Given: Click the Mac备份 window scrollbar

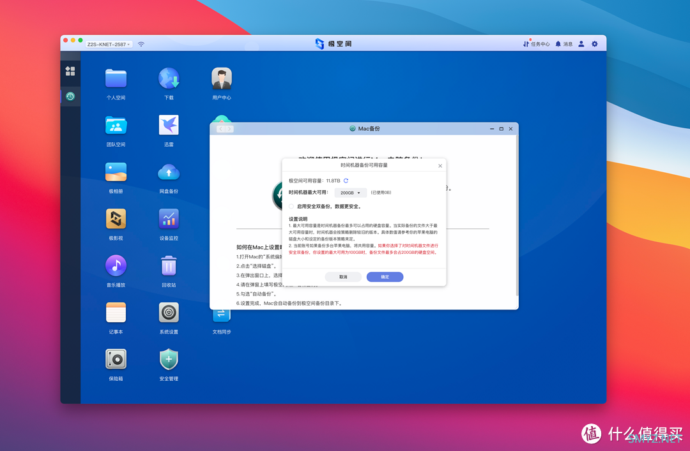Looking at the screenshot, I should (517, 216).
